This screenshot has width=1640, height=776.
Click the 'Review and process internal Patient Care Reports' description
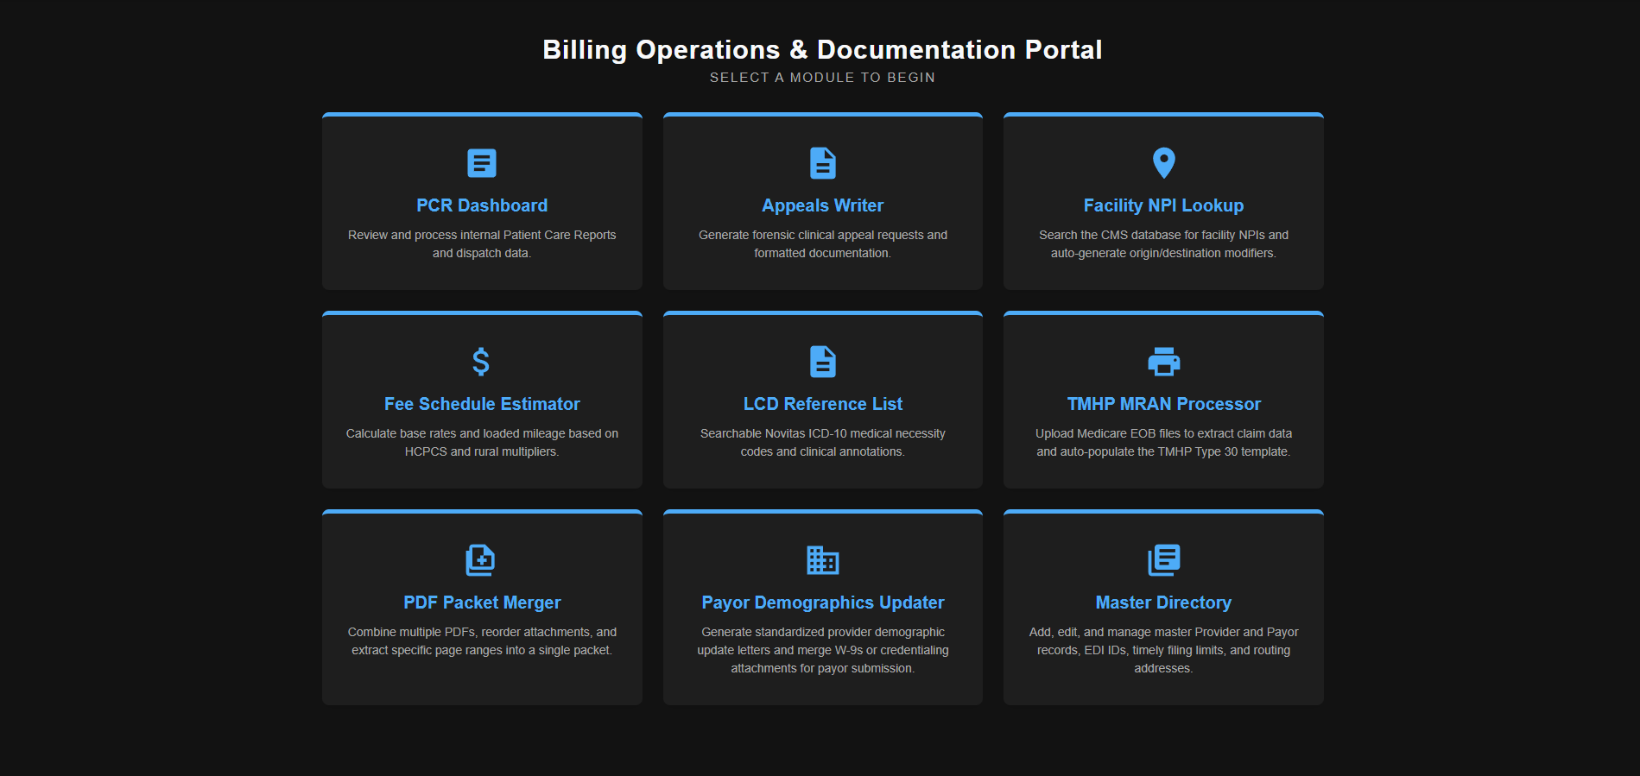[x=482, y=244]
